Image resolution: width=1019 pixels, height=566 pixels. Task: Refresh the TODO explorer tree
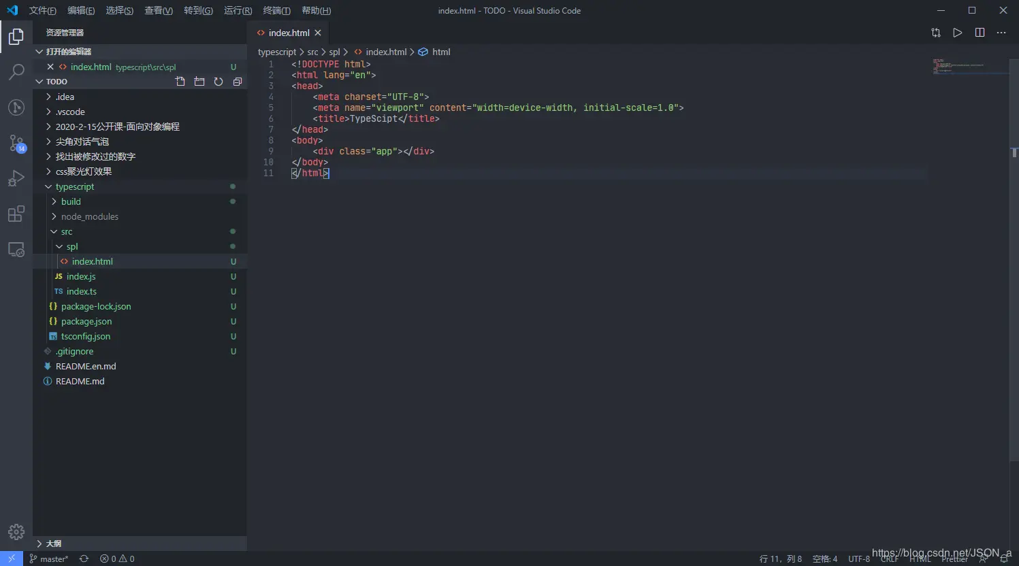[219, 82]
